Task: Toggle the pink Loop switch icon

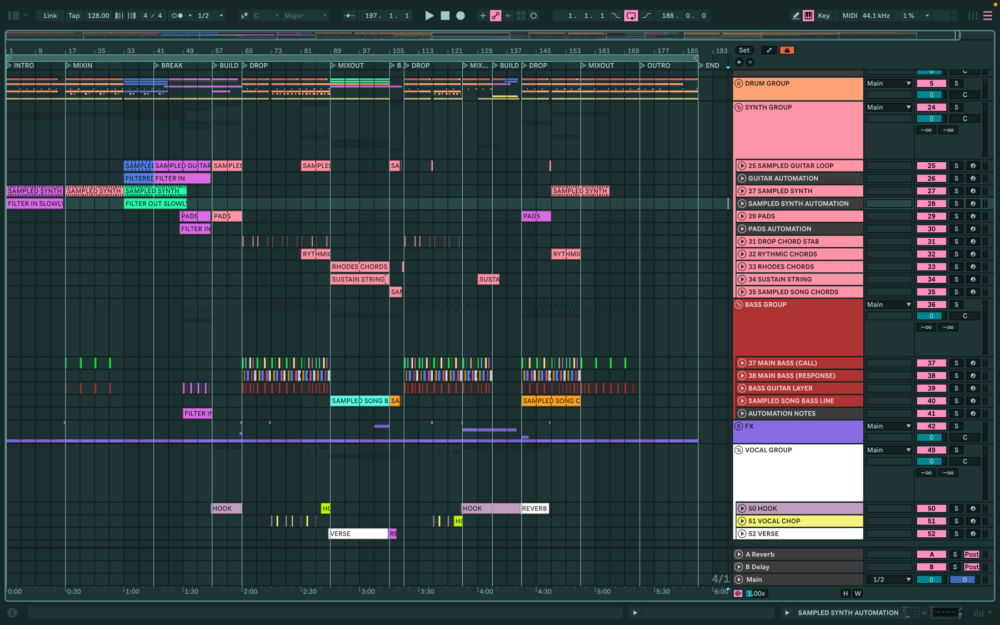Action: coord(631,16)
